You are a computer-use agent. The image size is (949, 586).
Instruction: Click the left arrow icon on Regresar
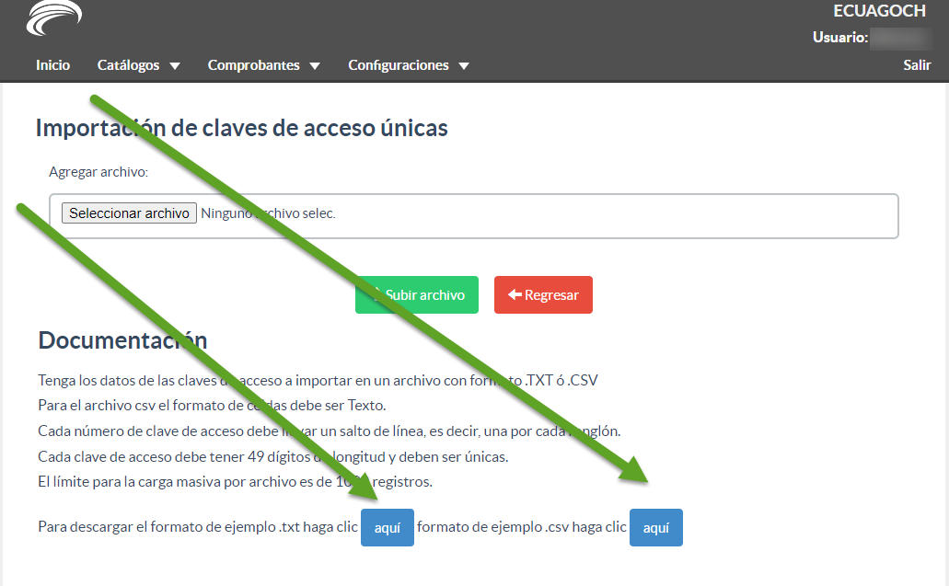[515, 295]
